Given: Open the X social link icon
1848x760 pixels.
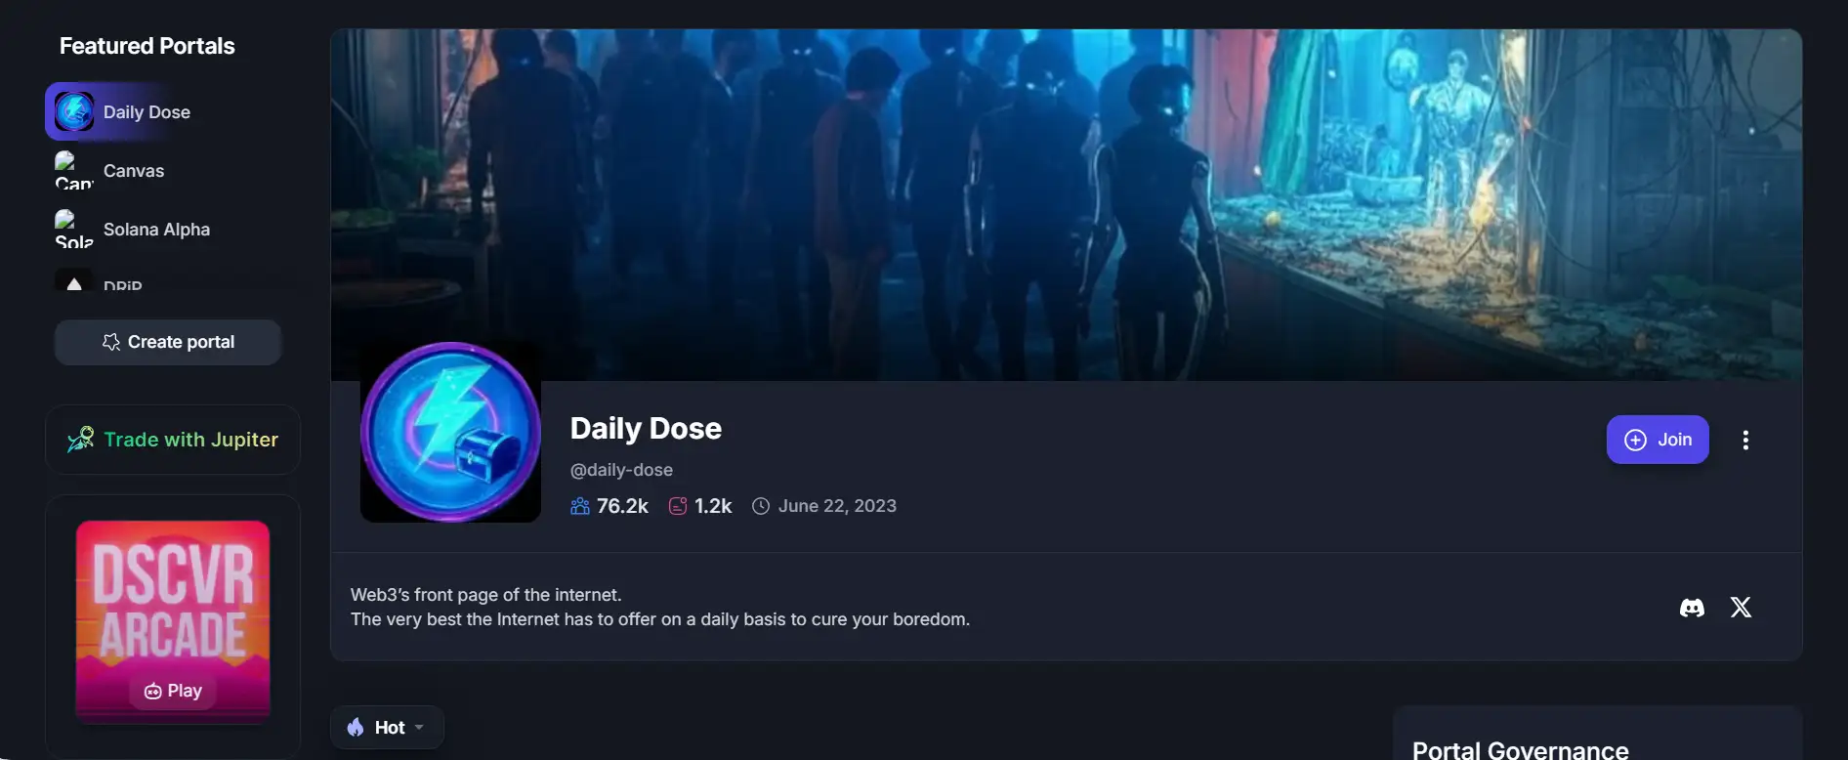Looking at the screenshot, I should click(x=1741, y=608).
